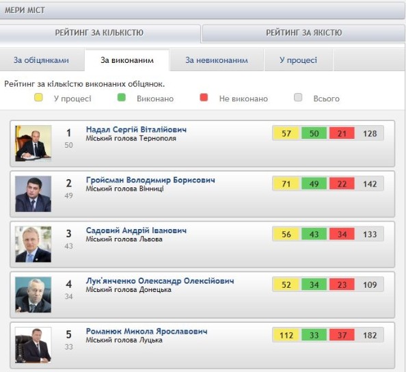Switch to the 'За невиконаним' tab
The image size is (406, 372).
(x=217, y=60)
